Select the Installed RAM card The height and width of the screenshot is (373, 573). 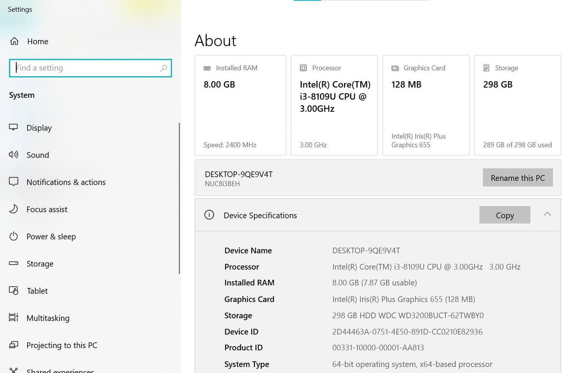240,105
